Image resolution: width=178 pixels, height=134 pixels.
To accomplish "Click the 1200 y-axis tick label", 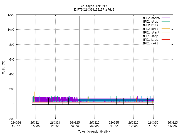I will 11,15.
